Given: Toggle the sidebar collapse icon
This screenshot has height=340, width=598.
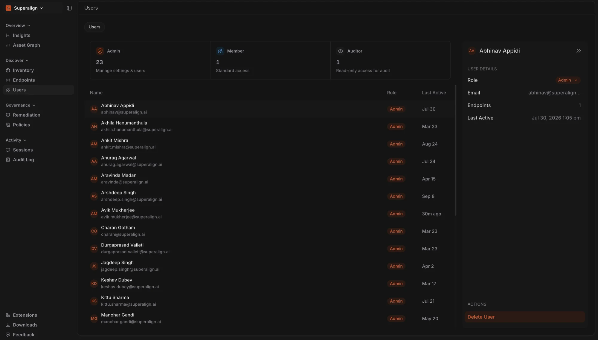Looking at the screenshot, I should [69, 8].
